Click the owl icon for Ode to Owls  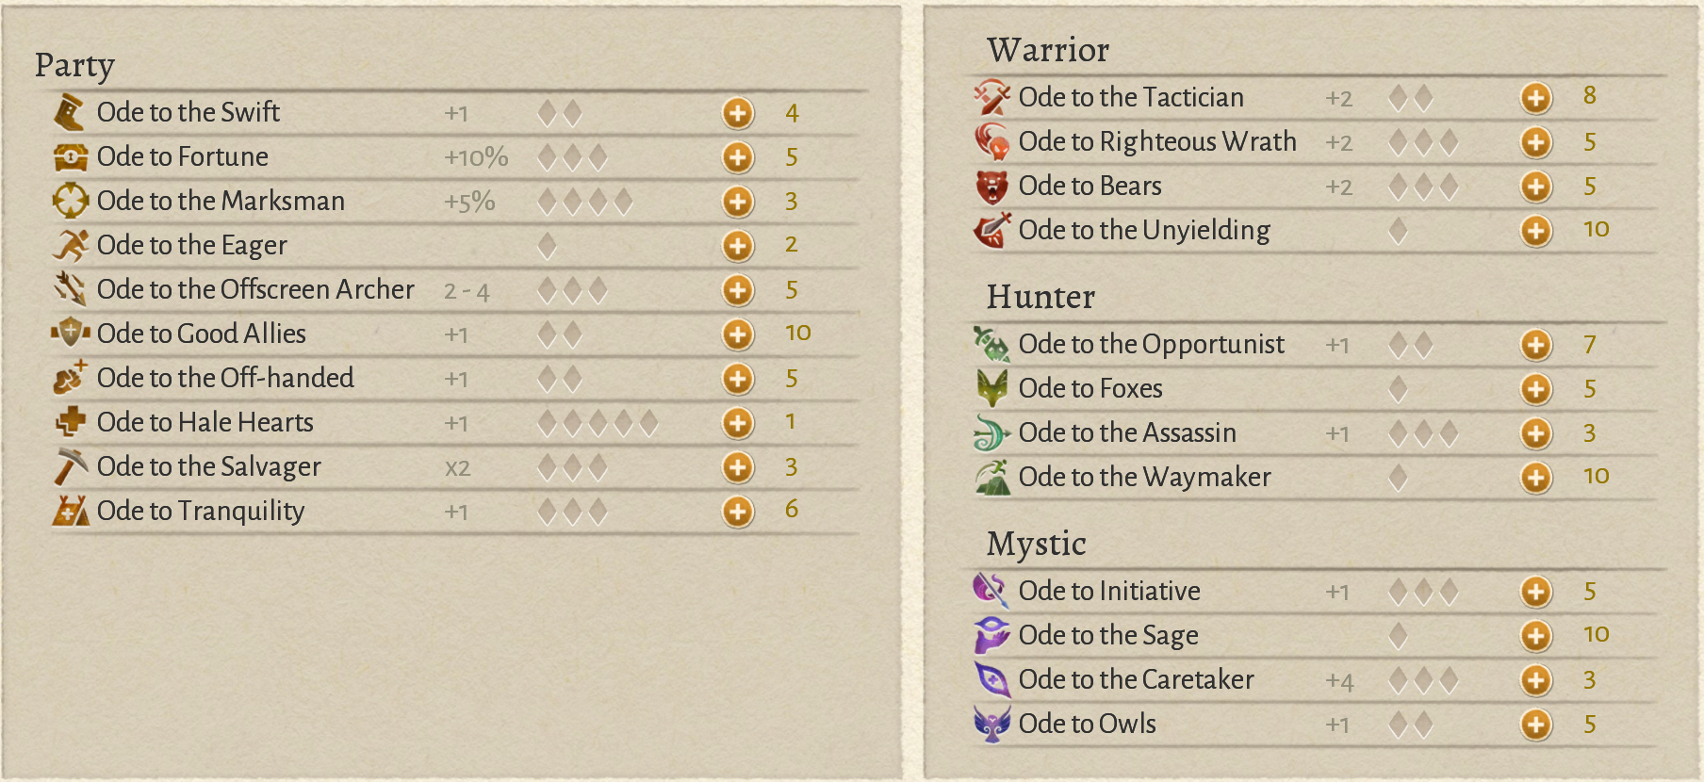991,724
